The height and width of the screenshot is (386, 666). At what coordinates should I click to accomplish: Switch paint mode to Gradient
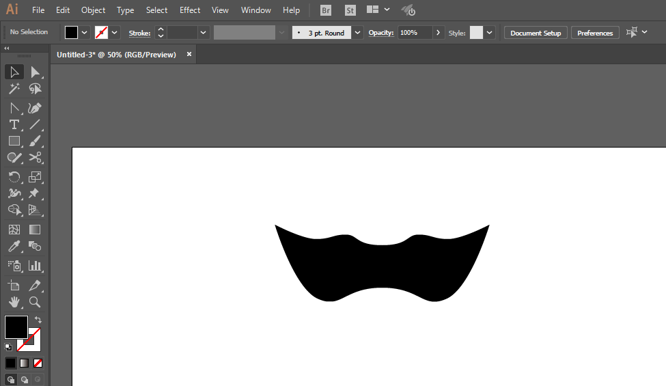[25, 363]
